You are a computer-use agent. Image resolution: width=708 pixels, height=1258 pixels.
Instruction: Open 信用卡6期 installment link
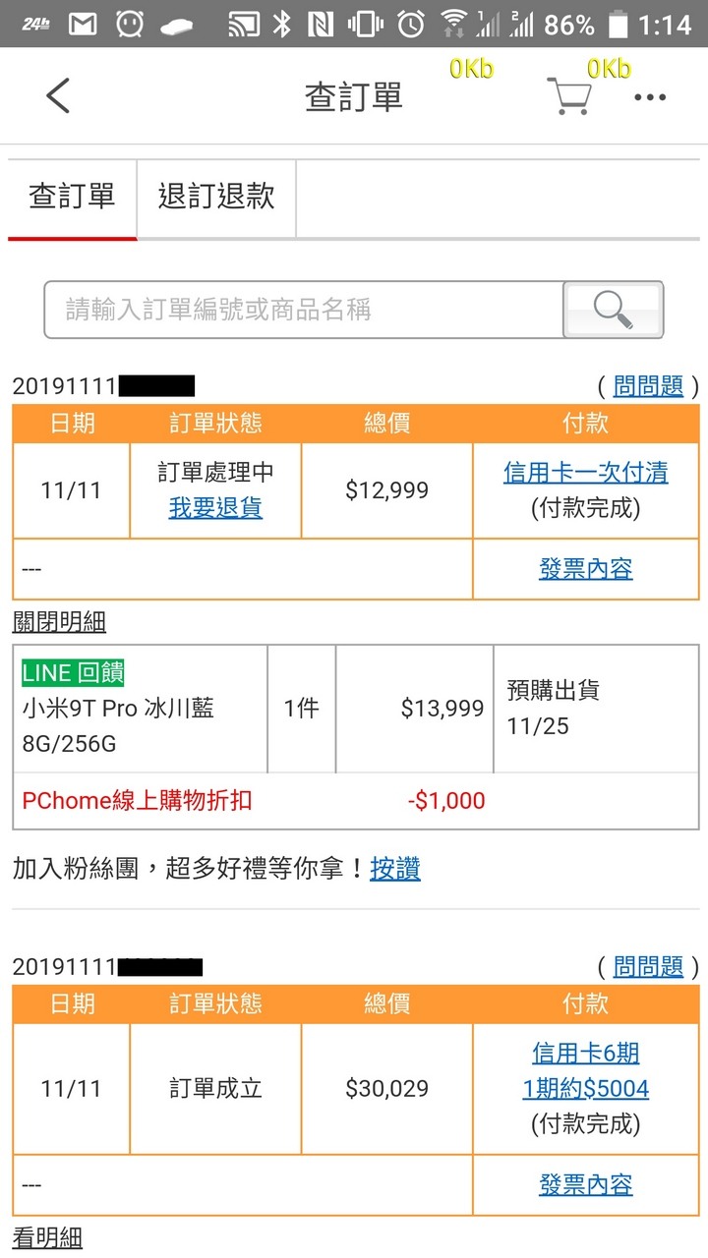(586, 1054)
